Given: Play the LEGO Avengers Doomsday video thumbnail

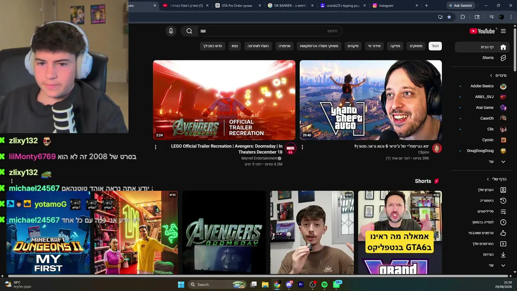Looking at the screenshot, I should (224, 100).
